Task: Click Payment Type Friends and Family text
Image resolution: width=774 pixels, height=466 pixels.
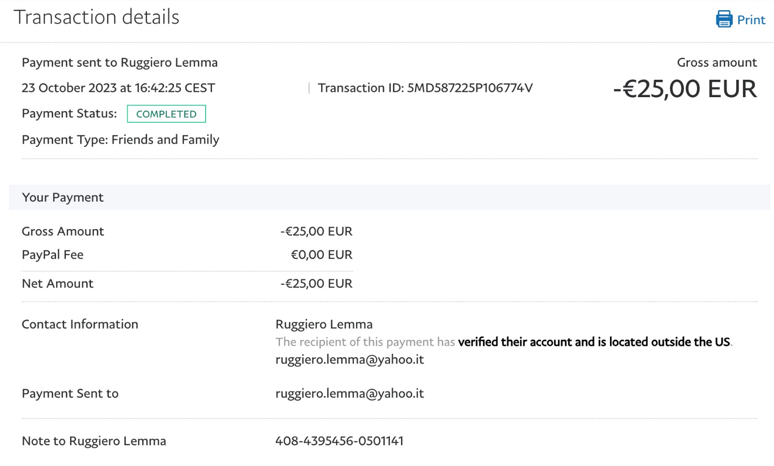Action: [x=120, y=140]
